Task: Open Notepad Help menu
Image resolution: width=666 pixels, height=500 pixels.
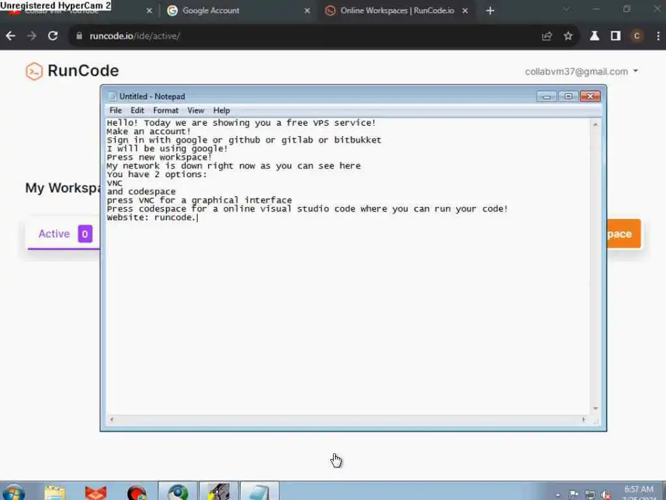Action: (221, 111)
